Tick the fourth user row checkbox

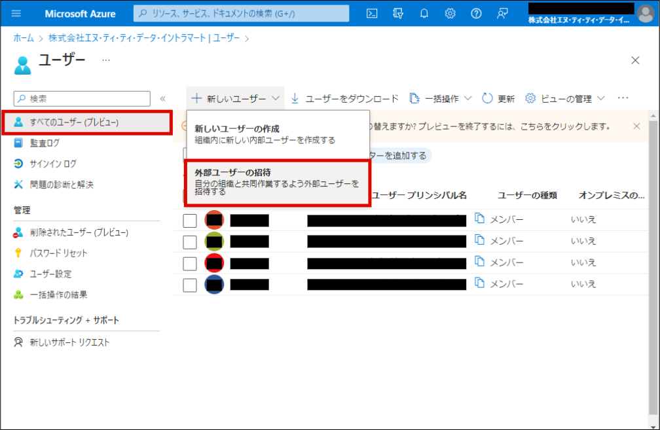pyautogui.click(x=190, y=285)
